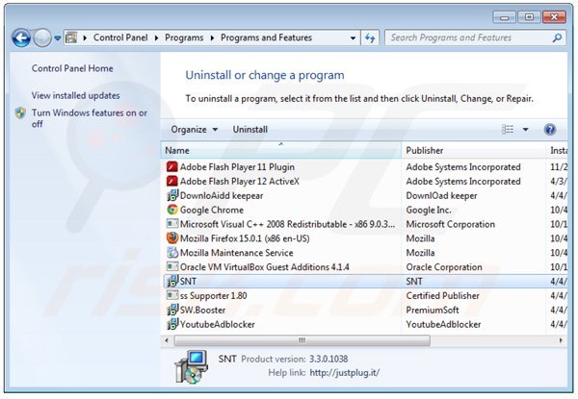This screenshot has width=578, height=399.
Task: Sort the list by the Name column
Action: click(x=281, y=150)
